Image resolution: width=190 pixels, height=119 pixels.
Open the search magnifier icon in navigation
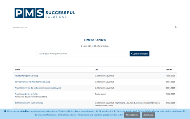(x=176, y=27)
